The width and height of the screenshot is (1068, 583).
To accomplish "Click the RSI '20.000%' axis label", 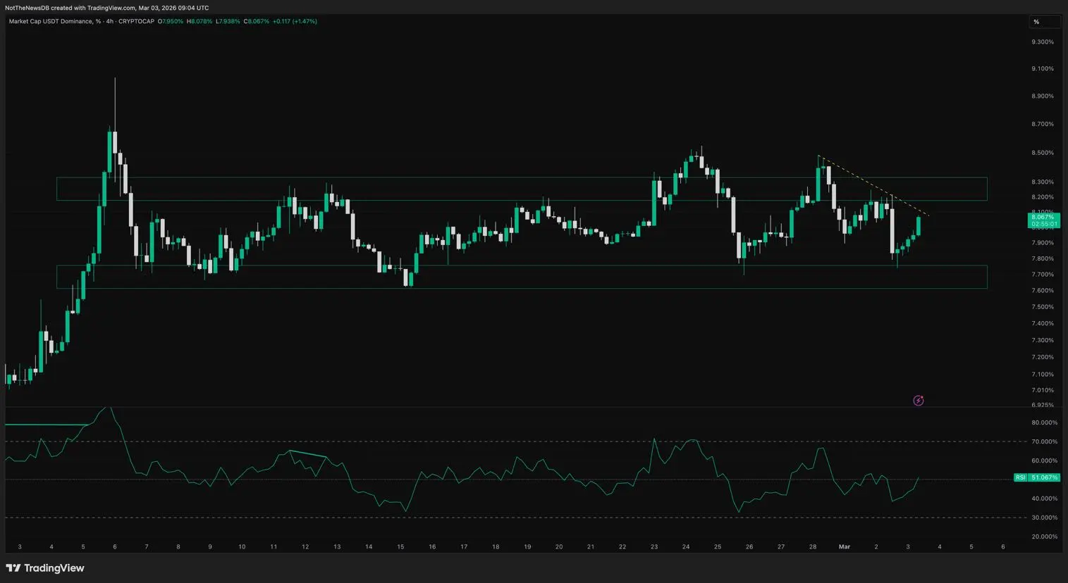I will click(1044, 537).
